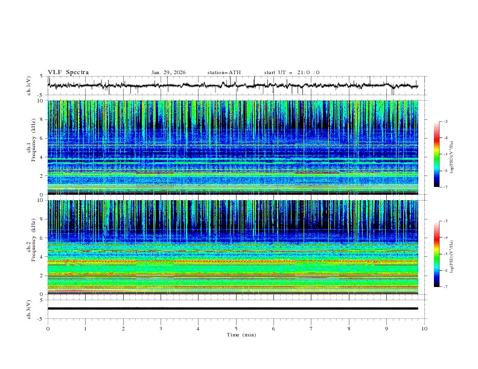The image size is (478, 369).
Task: Click the "start UT = 21:0 :0" text
Action: [x=292, y=72]
